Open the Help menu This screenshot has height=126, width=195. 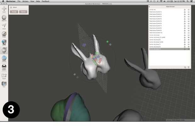click(38, 1)
